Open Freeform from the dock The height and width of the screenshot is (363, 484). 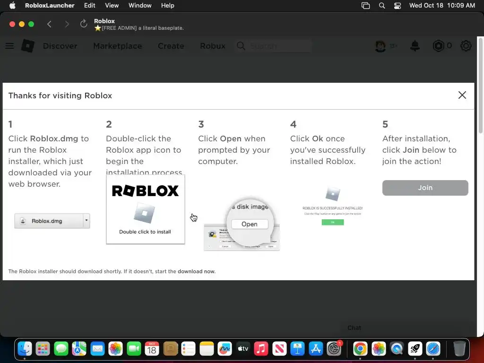pyautogui.click(x=225, y=349)
